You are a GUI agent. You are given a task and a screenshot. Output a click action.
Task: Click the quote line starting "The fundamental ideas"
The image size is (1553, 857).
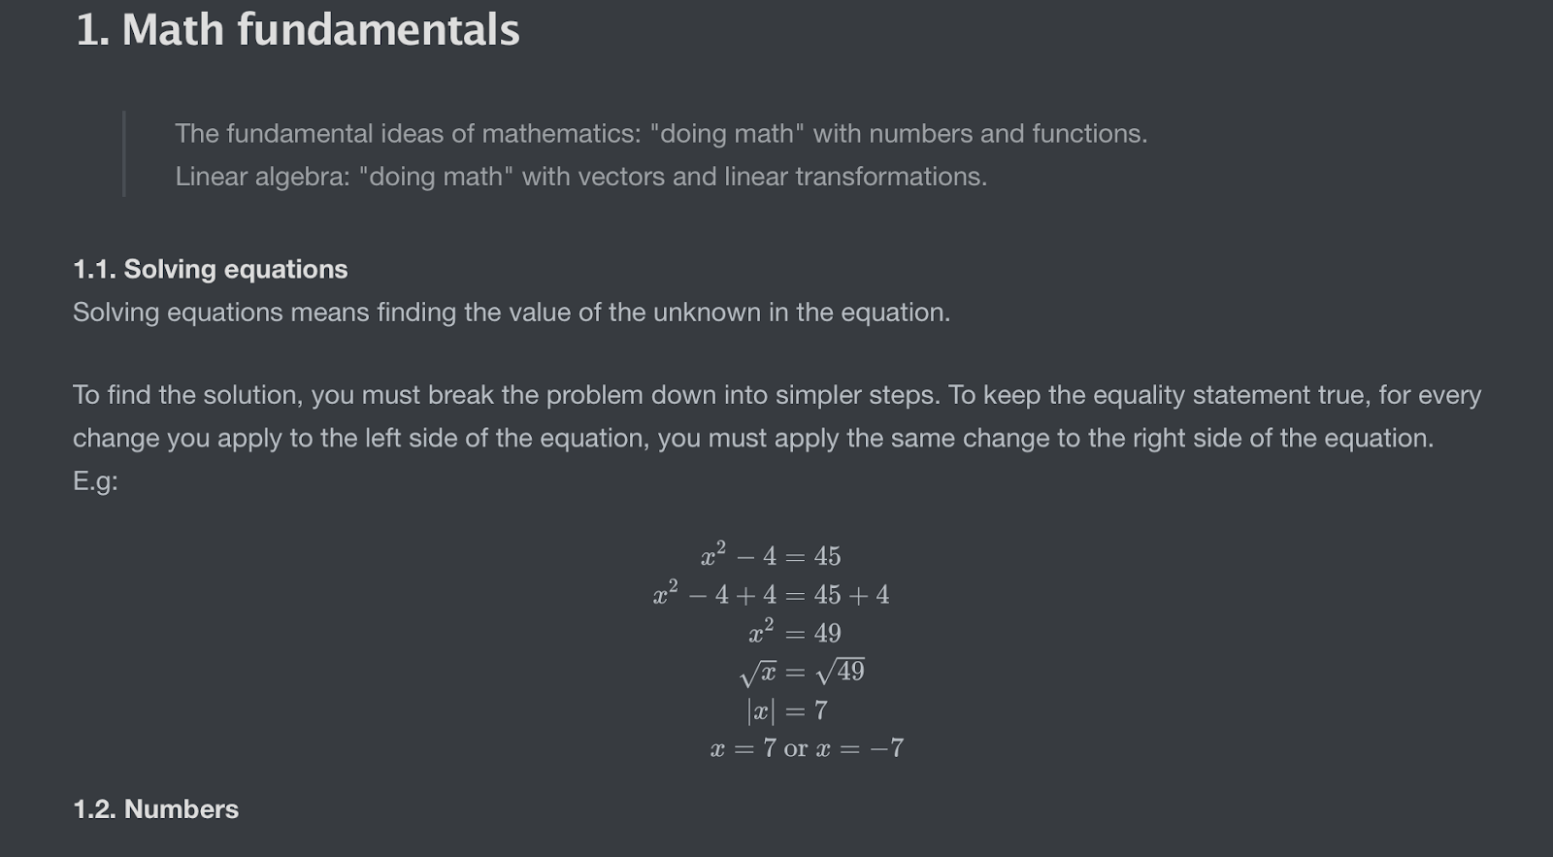click(x=660, y=133)
